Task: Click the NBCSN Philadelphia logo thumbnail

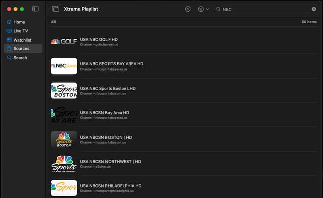Action: point(64,188)
